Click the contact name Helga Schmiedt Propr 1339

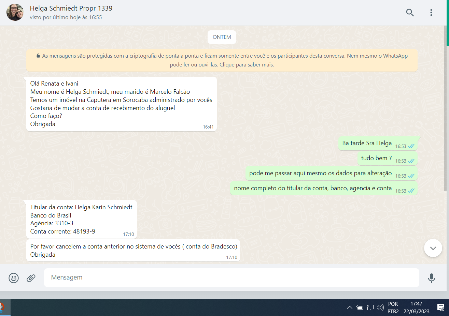coord(71,8)
